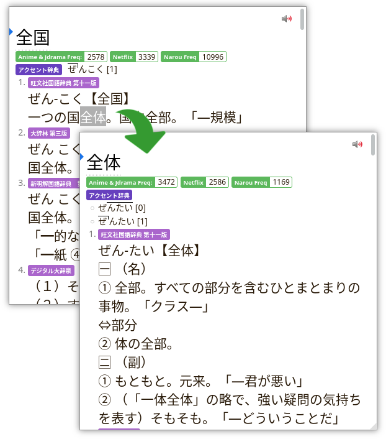Click the アクセント辞典 tag under 全体

click(x=109, y=196)
